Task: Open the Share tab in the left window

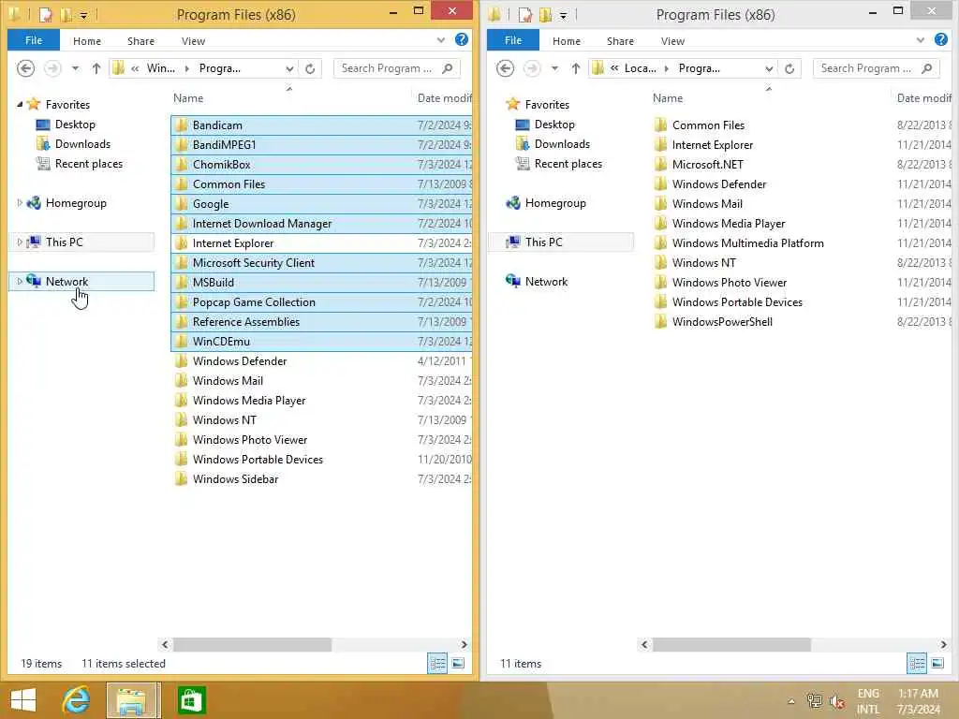Action: (x=140, y=41)
